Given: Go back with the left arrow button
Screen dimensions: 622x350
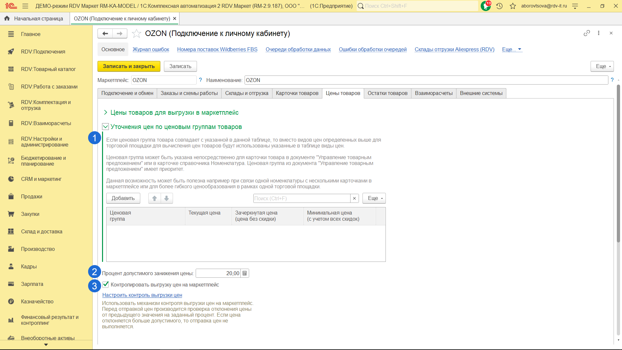Looking at the screenshot, I should pyautogui.click(x=105, y=33).
